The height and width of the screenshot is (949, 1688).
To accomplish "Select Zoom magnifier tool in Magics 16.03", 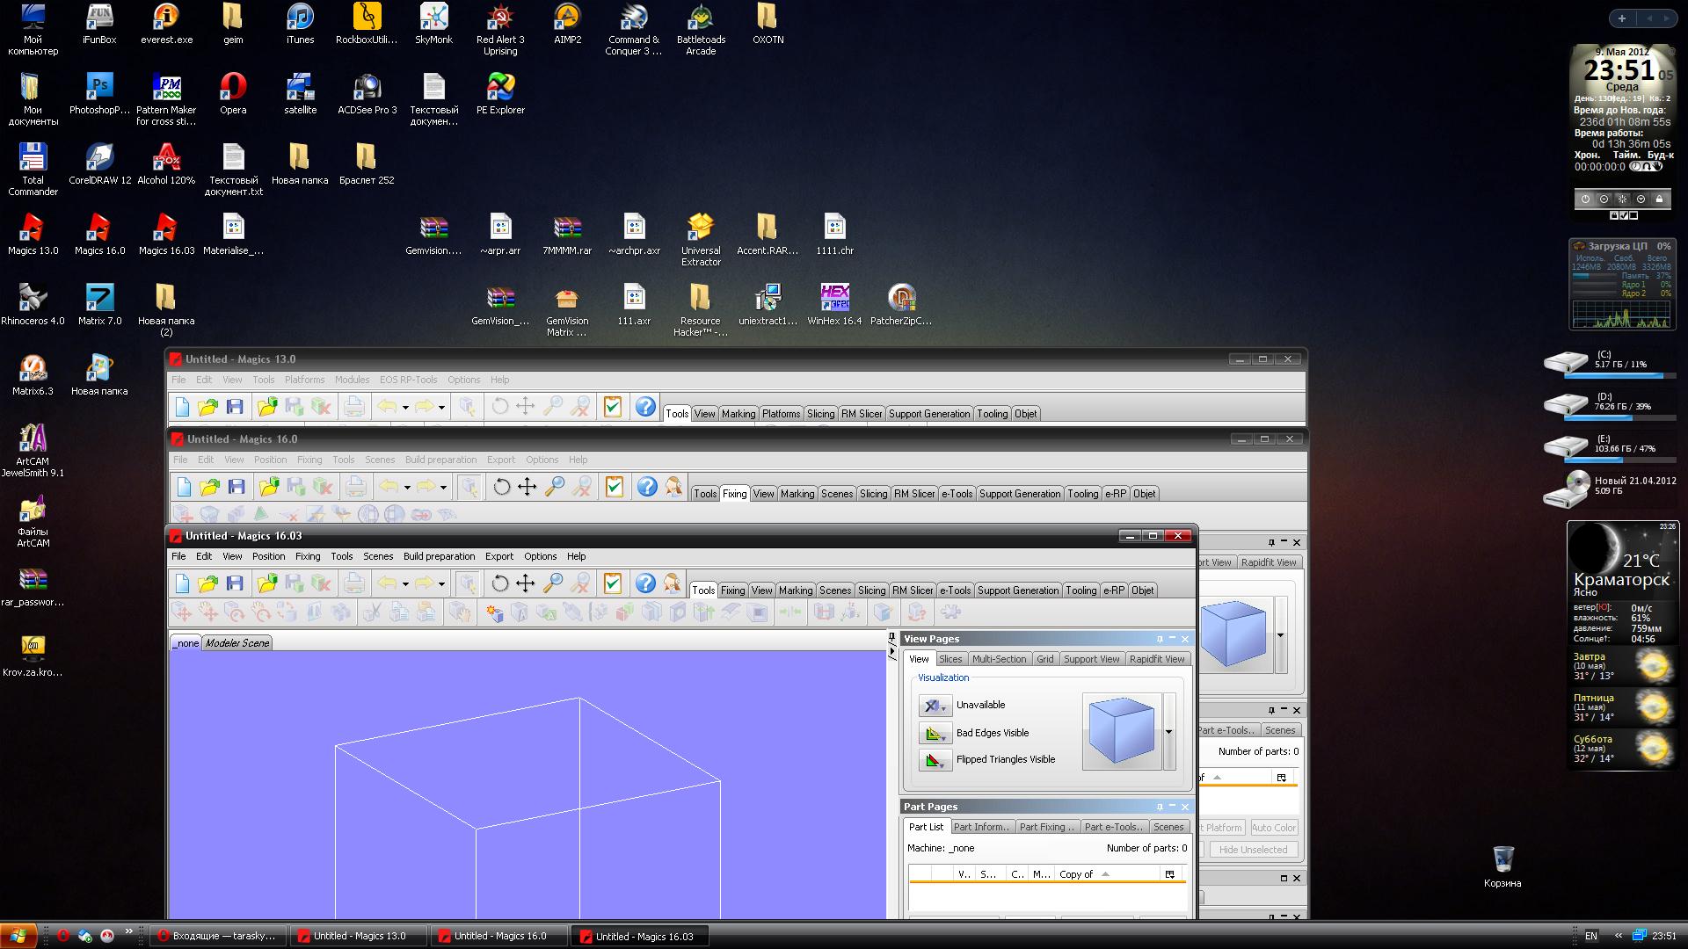I will (553, 583).
